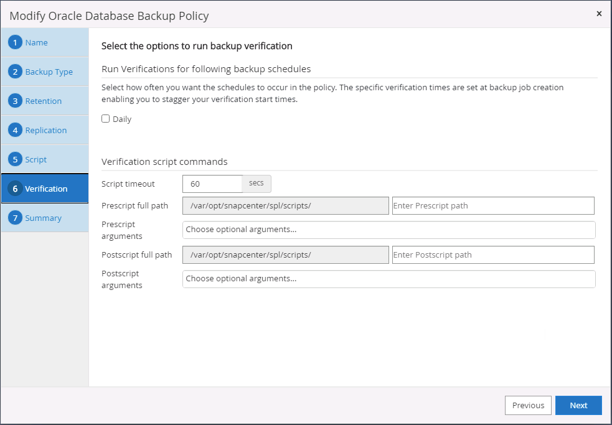Click the step 4 number badge

tap(15, 130)
